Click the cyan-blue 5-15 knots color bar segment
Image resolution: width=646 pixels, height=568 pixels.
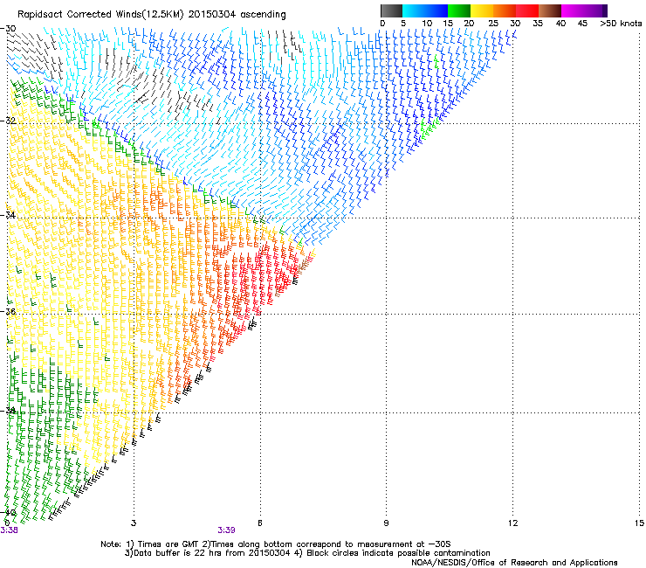point(425,10)
